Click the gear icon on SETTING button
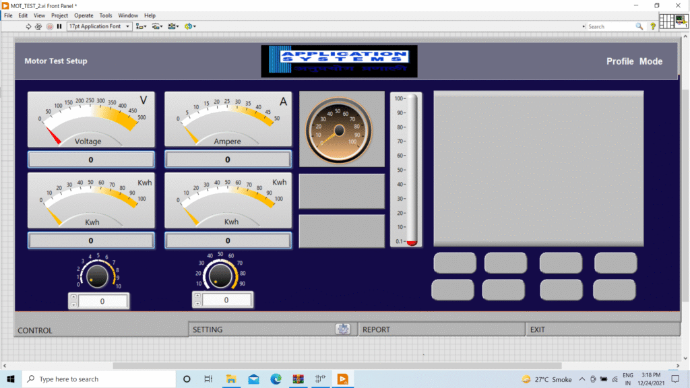The image size is (690, 388). 343,329
